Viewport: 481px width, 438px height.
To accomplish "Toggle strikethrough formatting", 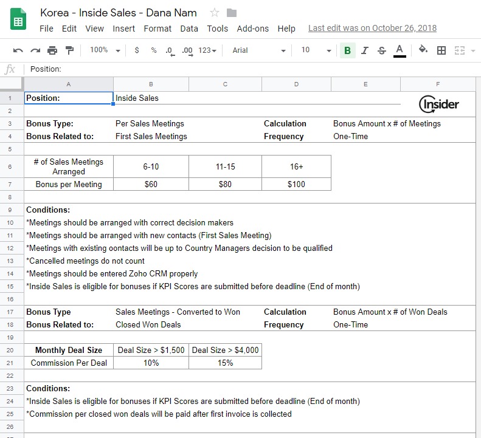I will 381,50.
